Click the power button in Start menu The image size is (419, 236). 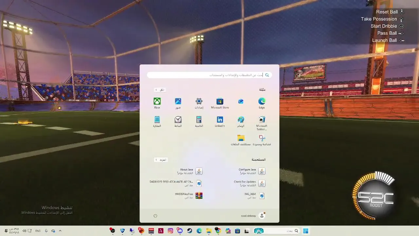pos(155,216)
